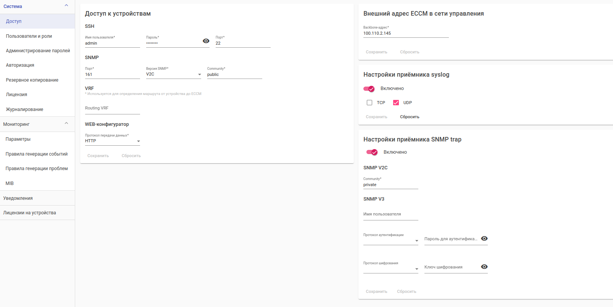Open the WEB-конфигуратор protocol dropdown

(x=112, y=141)
